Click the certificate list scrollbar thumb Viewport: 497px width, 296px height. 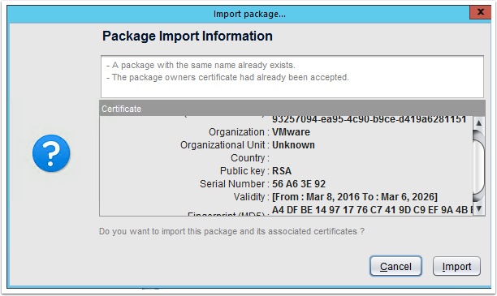[x=478, y=166]
